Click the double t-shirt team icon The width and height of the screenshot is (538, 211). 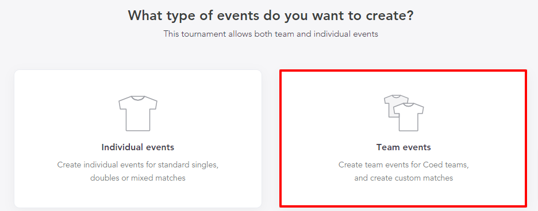(403, 113)
